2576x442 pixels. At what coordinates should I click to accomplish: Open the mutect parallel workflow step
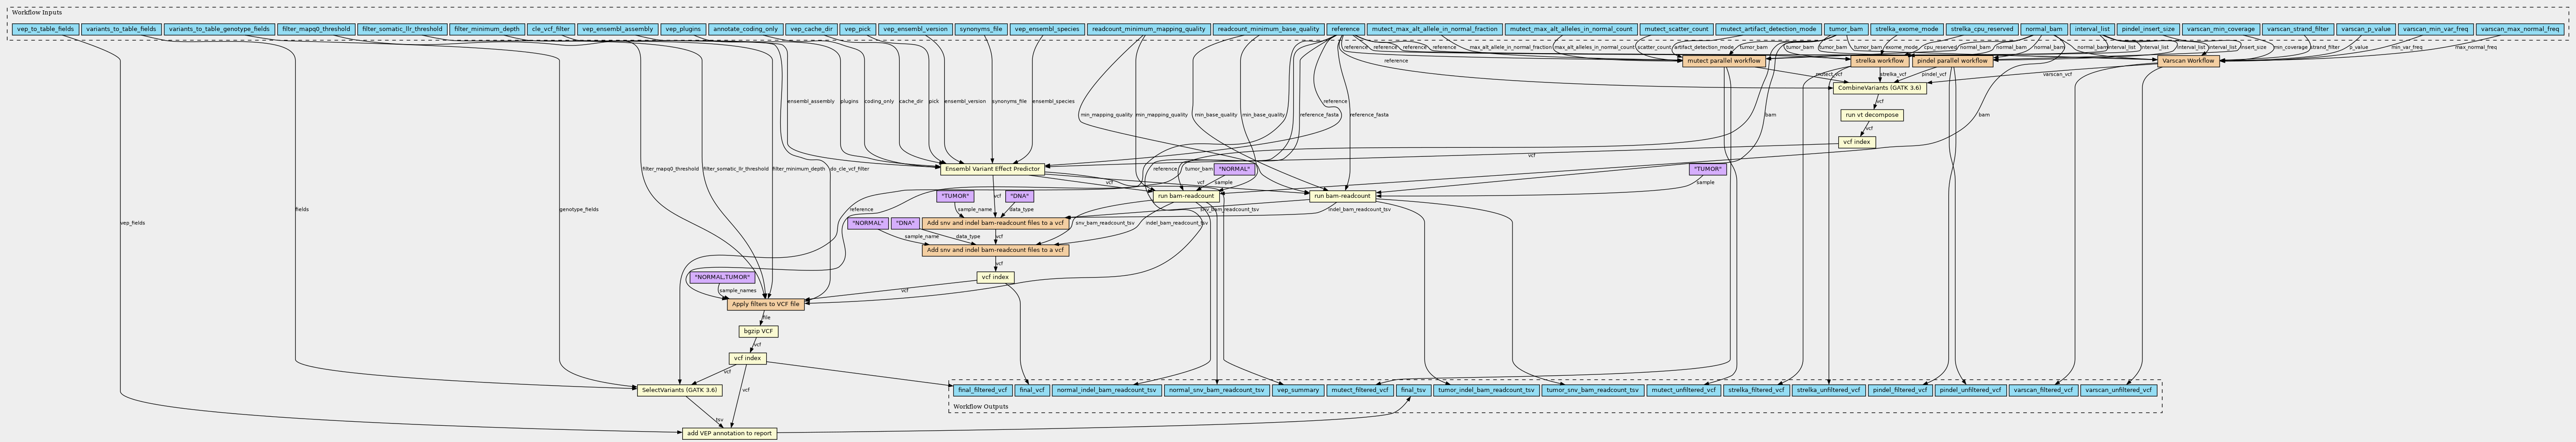pos(1723,61)
